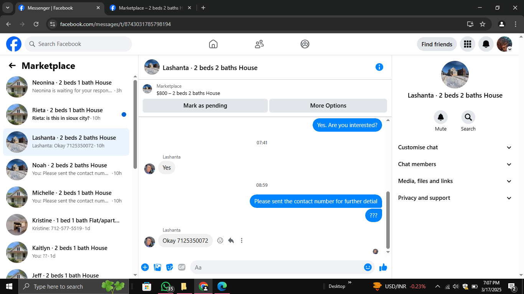
Task: Open the Facebook menu grid icon
Action: [x=468, y=44]
